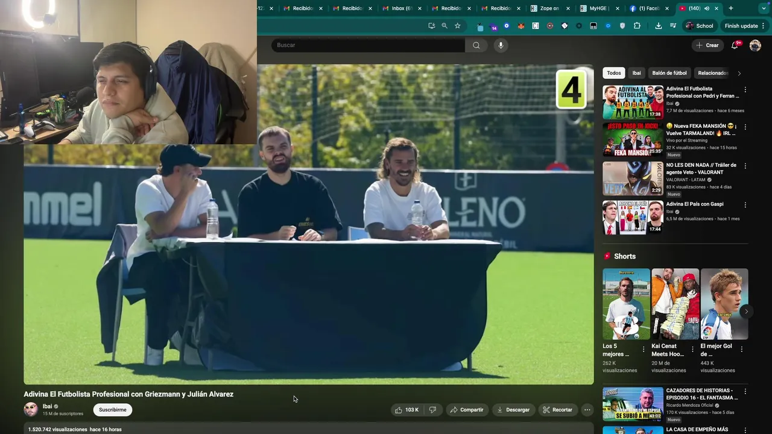Open menu for Kai Cenat short
This screenshot has width=772, height=434.
click(x=692, y=349)
